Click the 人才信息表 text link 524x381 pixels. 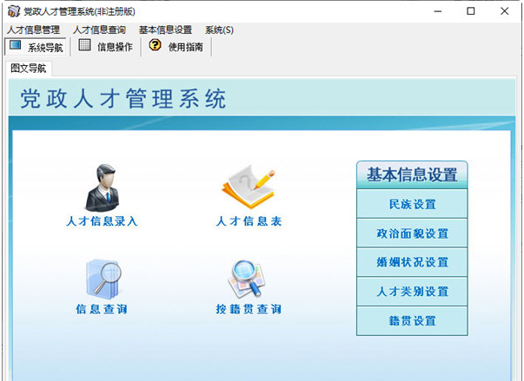click(x=249, y=221)
